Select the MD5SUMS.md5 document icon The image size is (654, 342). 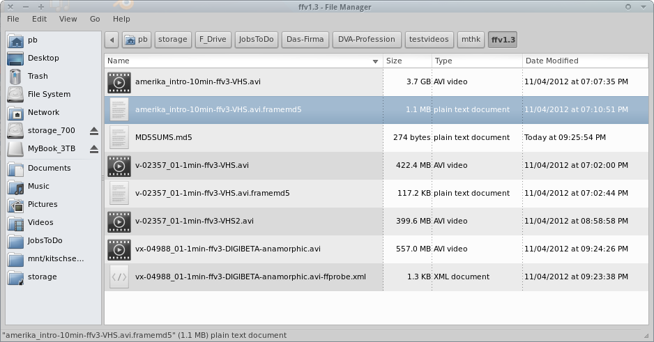click(119, 137)
